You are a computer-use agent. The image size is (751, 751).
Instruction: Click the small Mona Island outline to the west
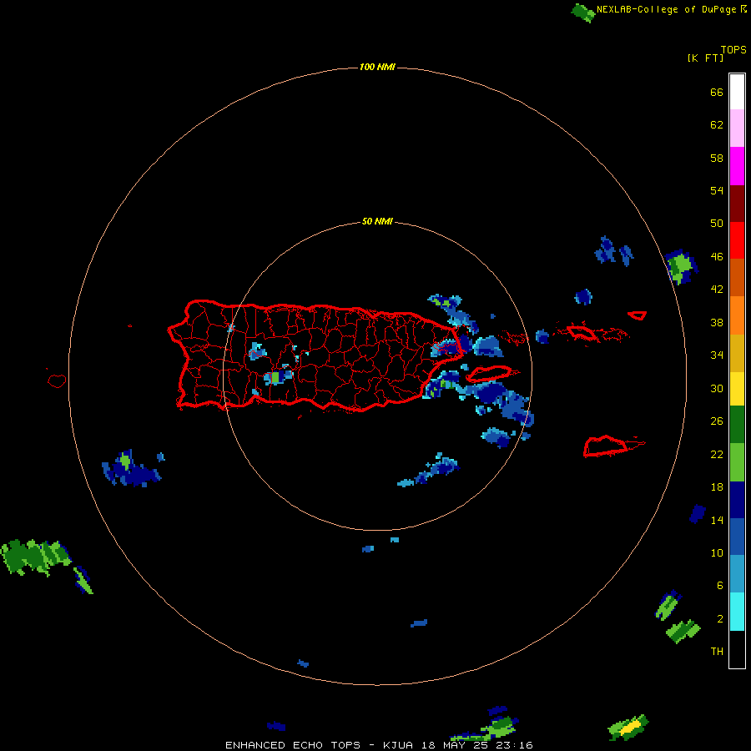57,381
